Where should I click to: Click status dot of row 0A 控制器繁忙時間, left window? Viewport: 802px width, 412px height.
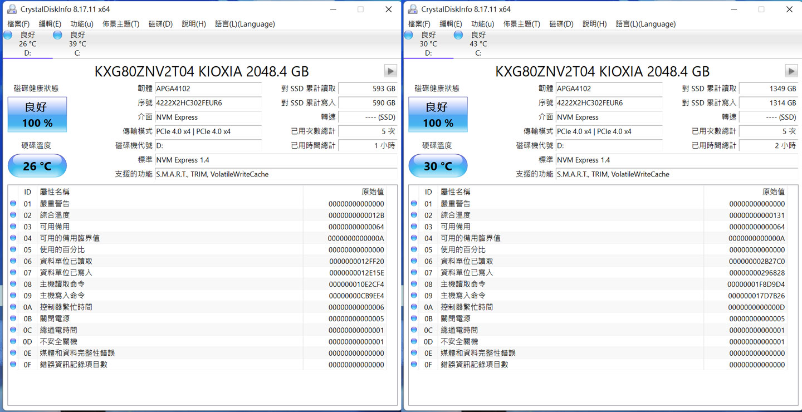pyautogui.click(x=13, y=307)
